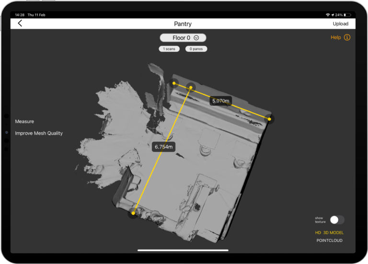Screen dimensions: 368x264
Task: Choose Improve Mesh Quality
Action: [x=39, y=133]
